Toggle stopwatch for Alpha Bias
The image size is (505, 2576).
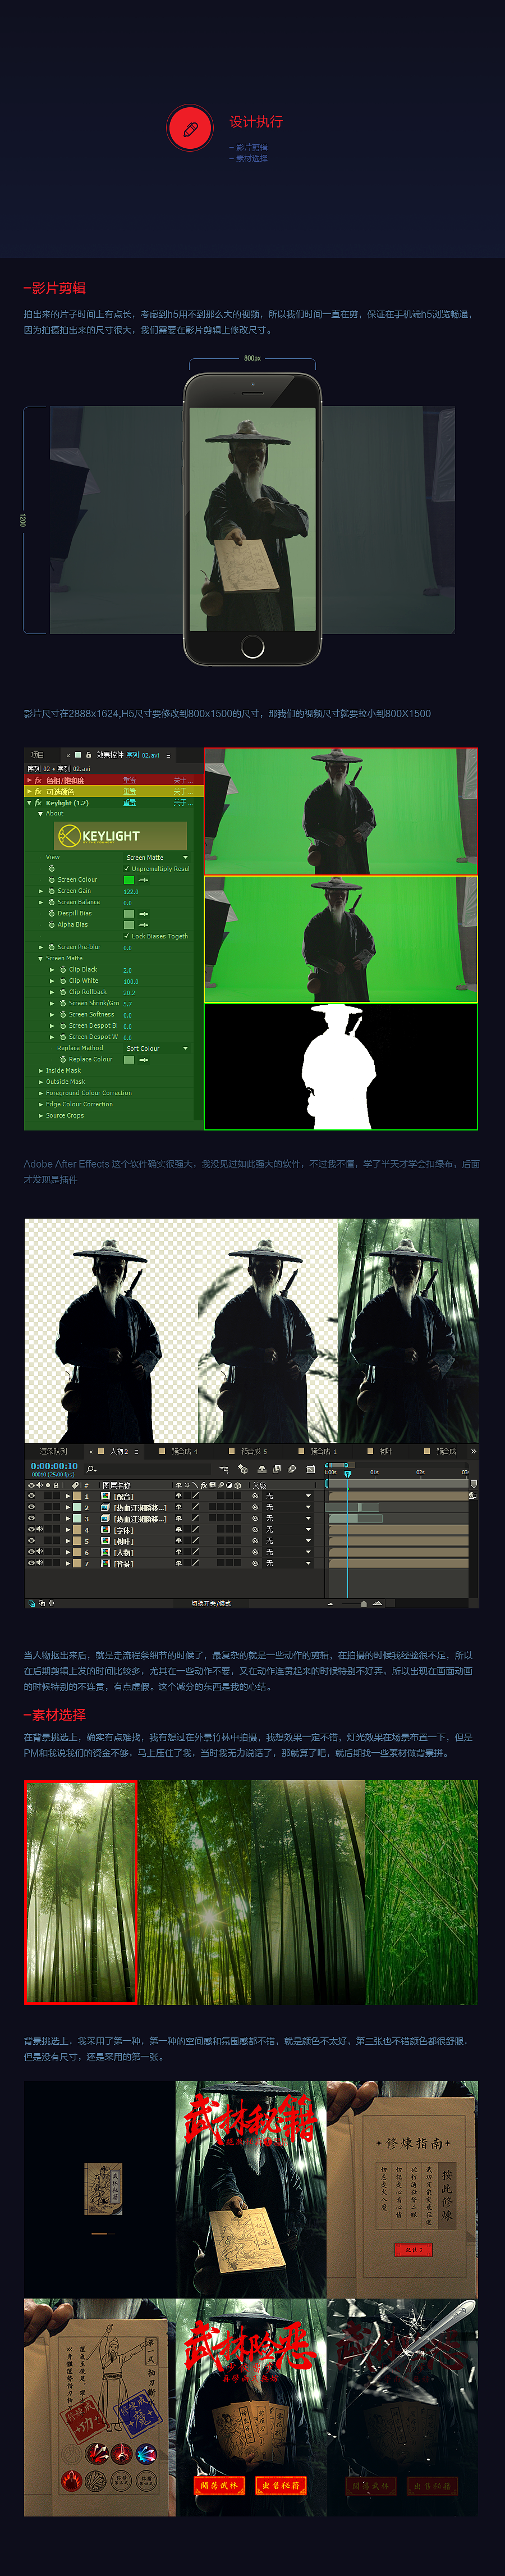pos(51,924)
